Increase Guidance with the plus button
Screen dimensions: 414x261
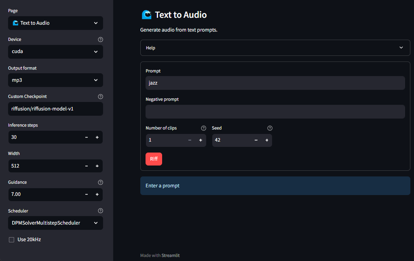(97, 194)
